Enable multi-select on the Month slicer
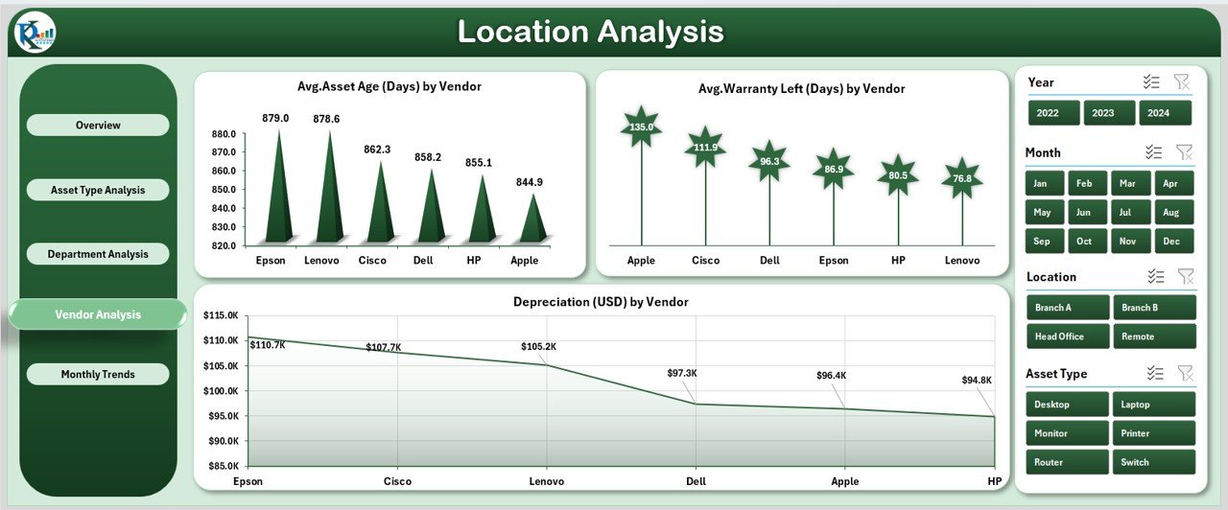 pos(1154,152)
